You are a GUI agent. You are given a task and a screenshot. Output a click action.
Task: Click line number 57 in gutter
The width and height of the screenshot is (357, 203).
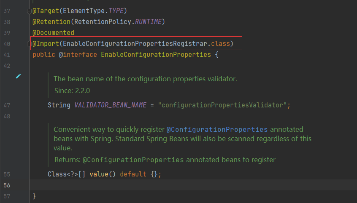click(x=7, y=196)
